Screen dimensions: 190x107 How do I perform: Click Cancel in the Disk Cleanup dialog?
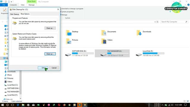click(54, 68)
